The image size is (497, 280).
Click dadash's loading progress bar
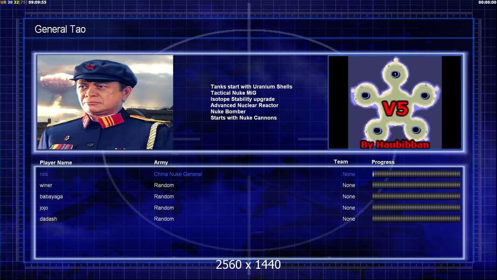[x=416, y=218]
